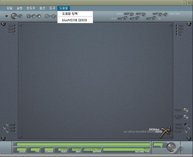Click the second SLOT cartridge bar

pyautogui.click(x=133, y=19)
